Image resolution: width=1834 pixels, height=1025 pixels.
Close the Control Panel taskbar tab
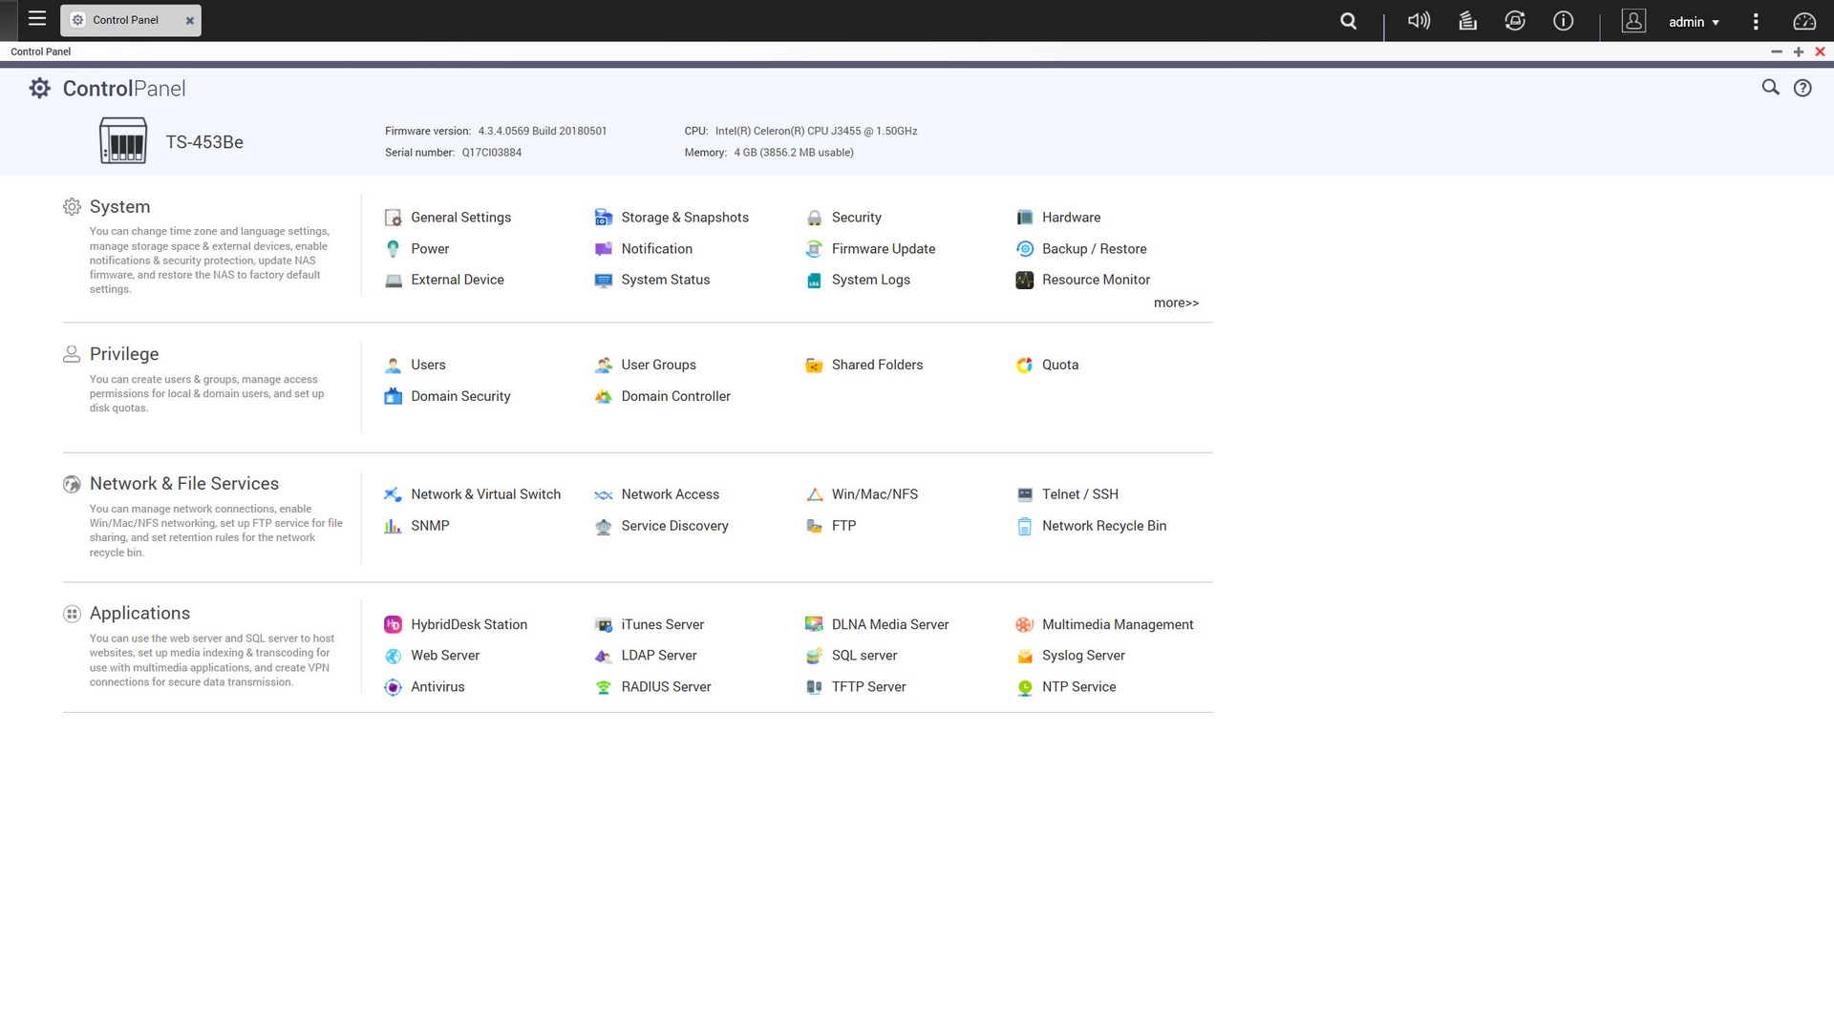[x=189, y=20]
